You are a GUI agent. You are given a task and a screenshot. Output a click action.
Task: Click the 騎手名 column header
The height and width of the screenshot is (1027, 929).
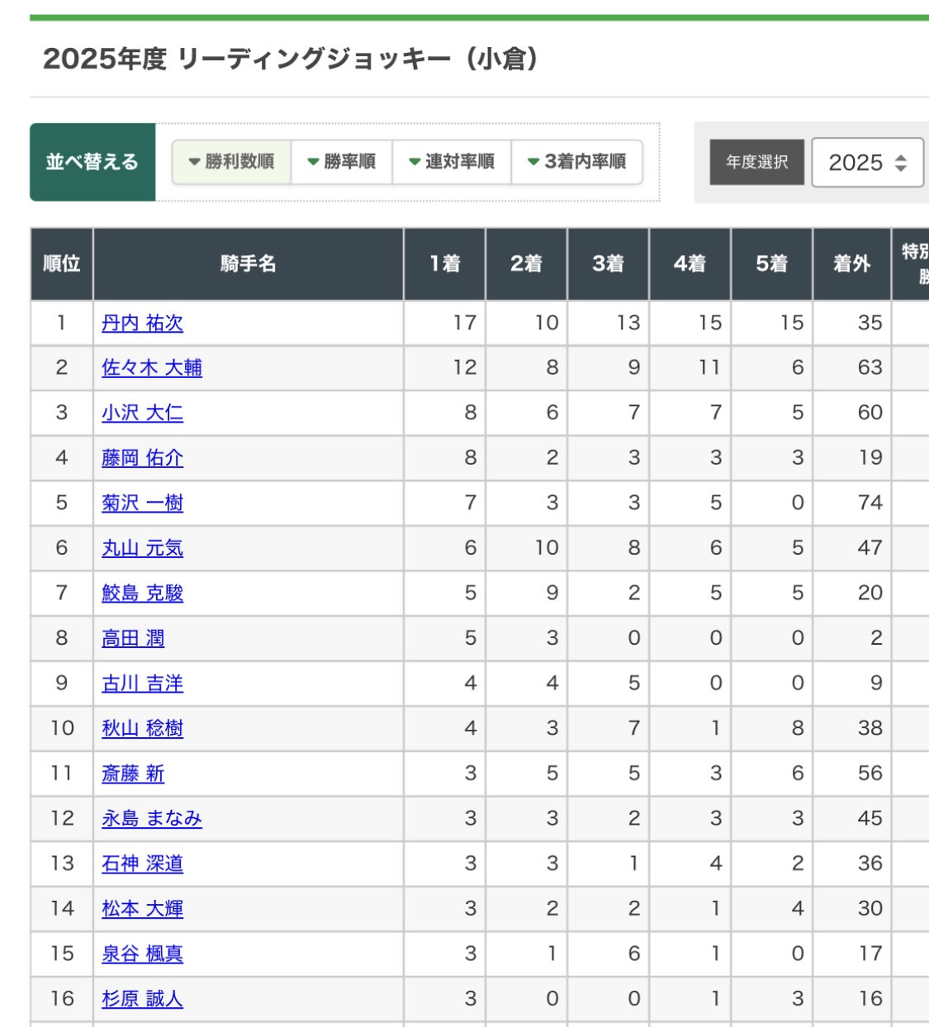(249, 264)
